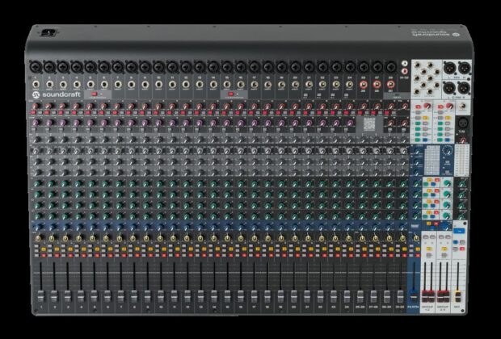The image size is (501, 339).
Task: Click the channel 1 red gain knob
Action: tap(35, 106)
